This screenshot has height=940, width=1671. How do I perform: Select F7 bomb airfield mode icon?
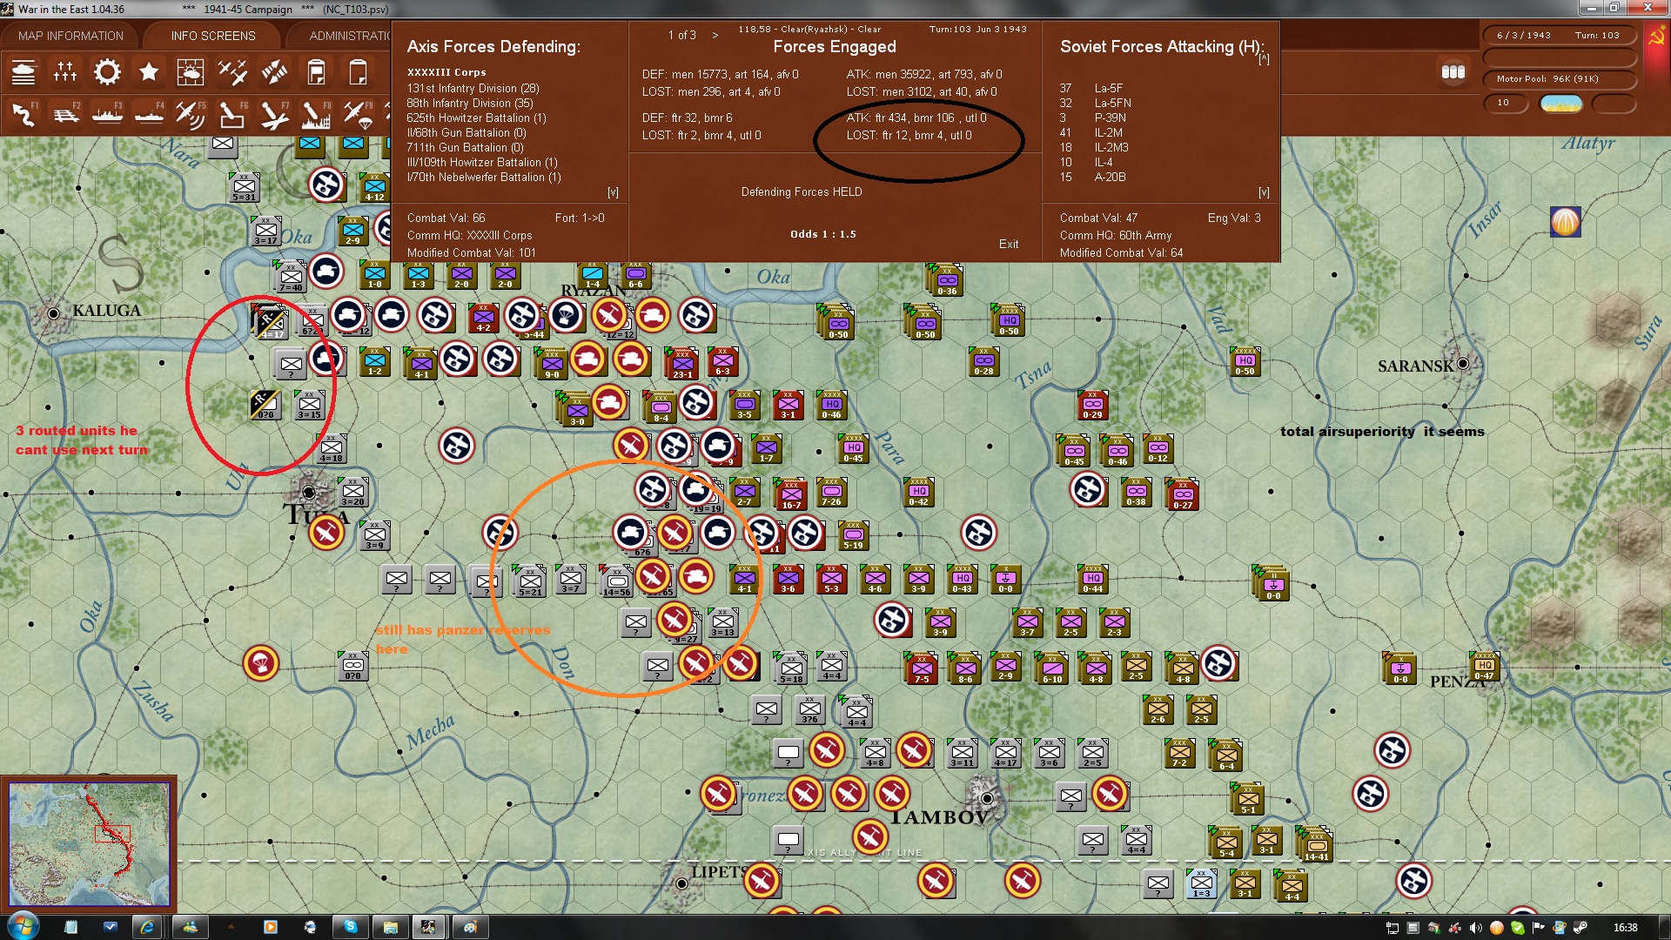click(274, 114)
